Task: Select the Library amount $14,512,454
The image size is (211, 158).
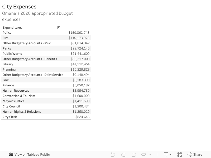Action: [80, 64]
